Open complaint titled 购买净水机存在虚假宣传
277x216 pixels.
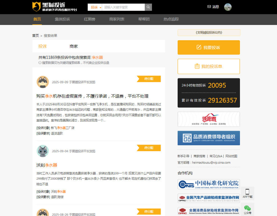92,96
